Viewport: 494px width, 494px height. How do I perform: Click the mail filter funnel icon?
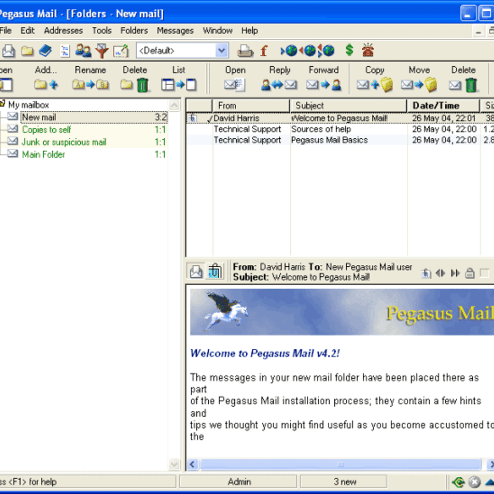(x=102, y=51)
